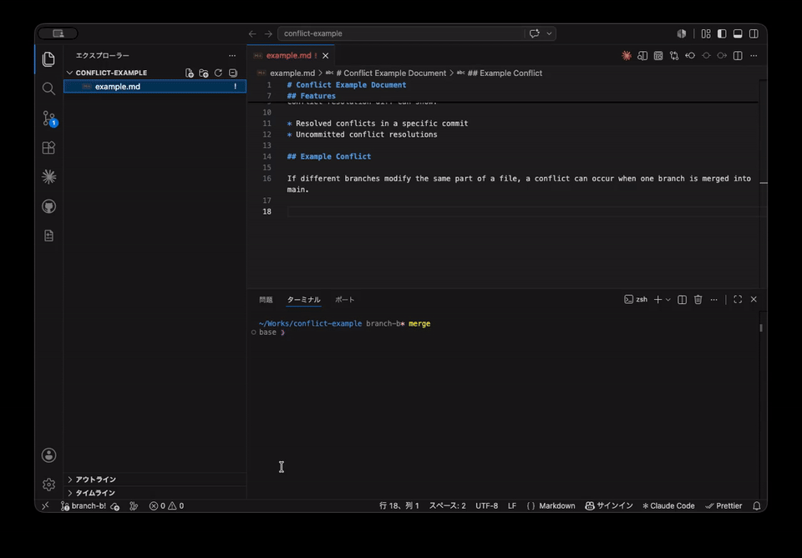Split the terminal pane
802x558 pixels.
pyautogui.click(x=682, y=300)
